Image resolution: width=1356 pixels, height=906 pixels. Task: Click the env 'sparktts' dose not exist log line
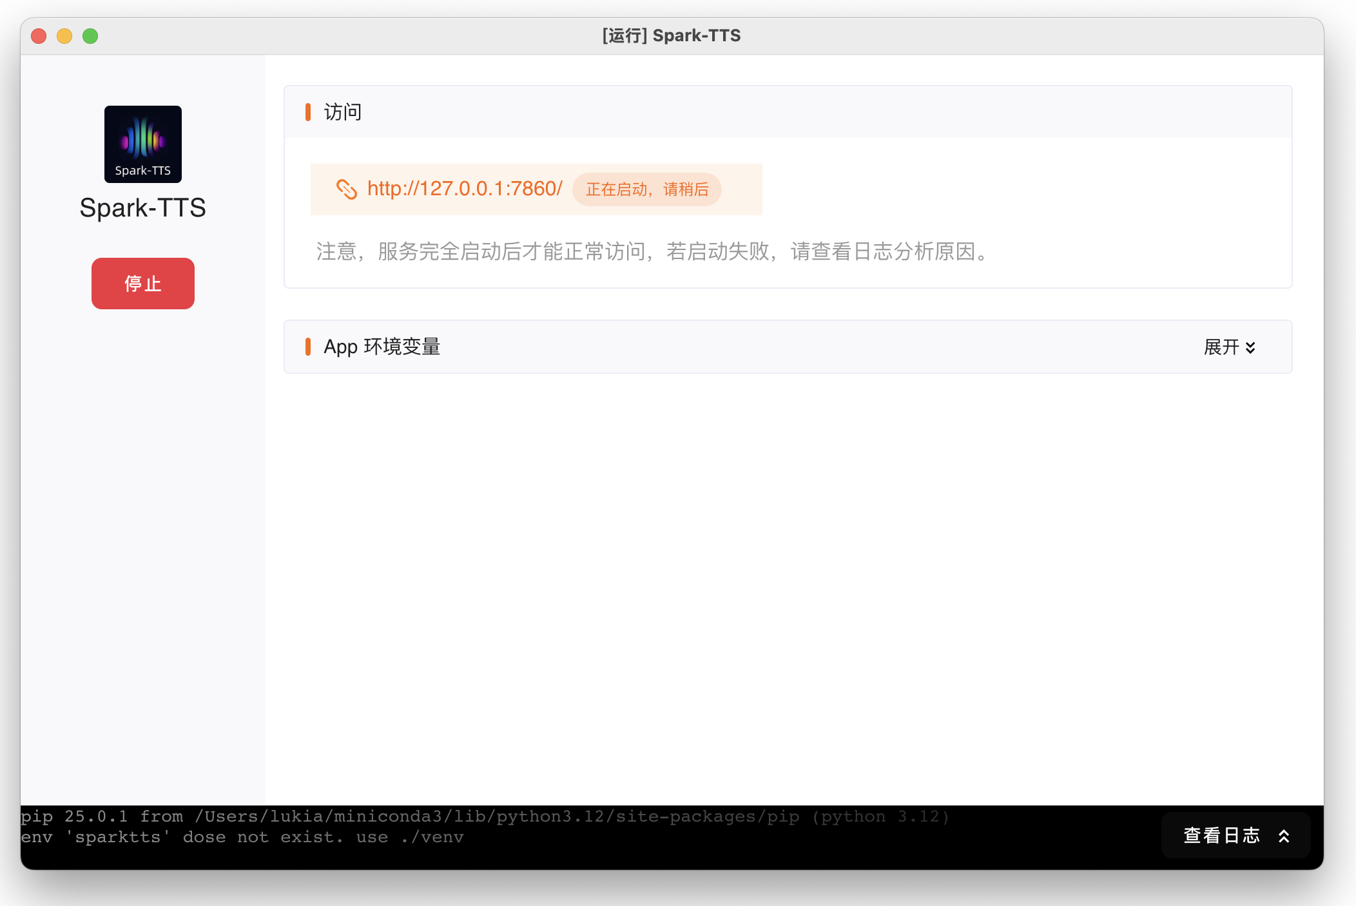click(x=242, y=837)
